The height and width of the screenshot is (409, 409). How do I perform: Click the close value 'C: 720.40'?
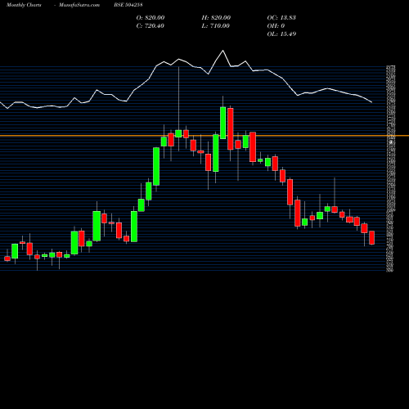click(x=151, y=26)
